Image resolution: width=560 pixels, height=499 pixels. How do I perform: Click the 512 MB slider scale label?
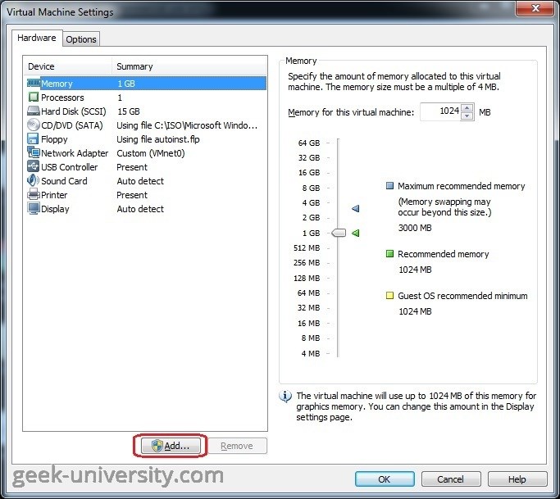coord(307,247)
